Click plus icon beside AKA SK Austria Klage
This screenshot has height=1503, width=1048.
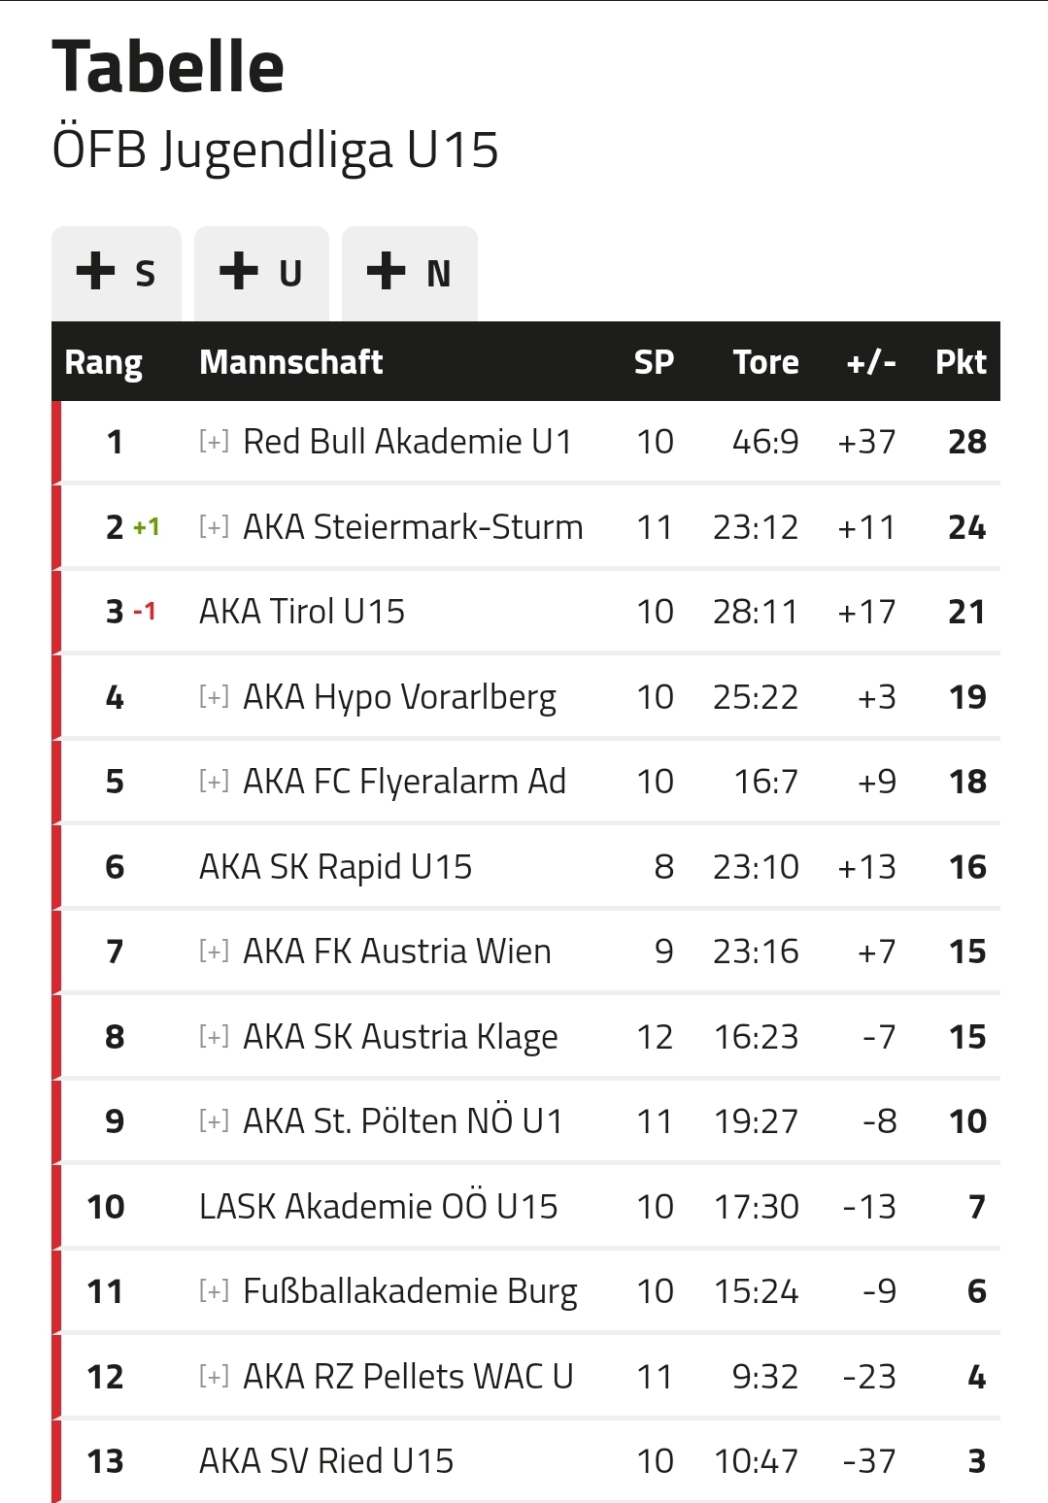[x=214, y=1036]
